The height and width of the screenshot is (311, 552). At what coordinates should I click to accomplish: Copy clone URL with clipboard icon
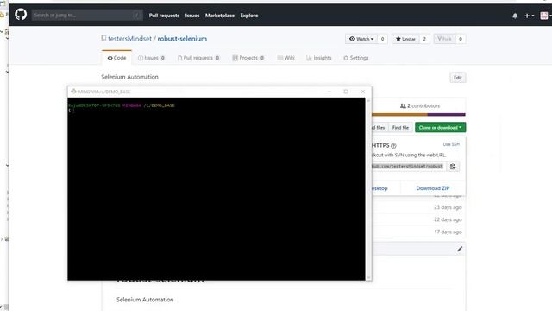[x=453, y=167]
